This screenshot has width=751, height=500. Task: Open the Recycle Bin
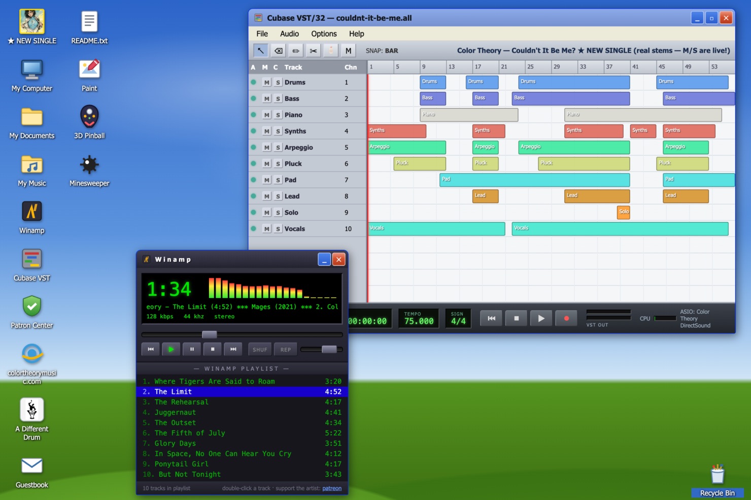click(x=718, y=480)
